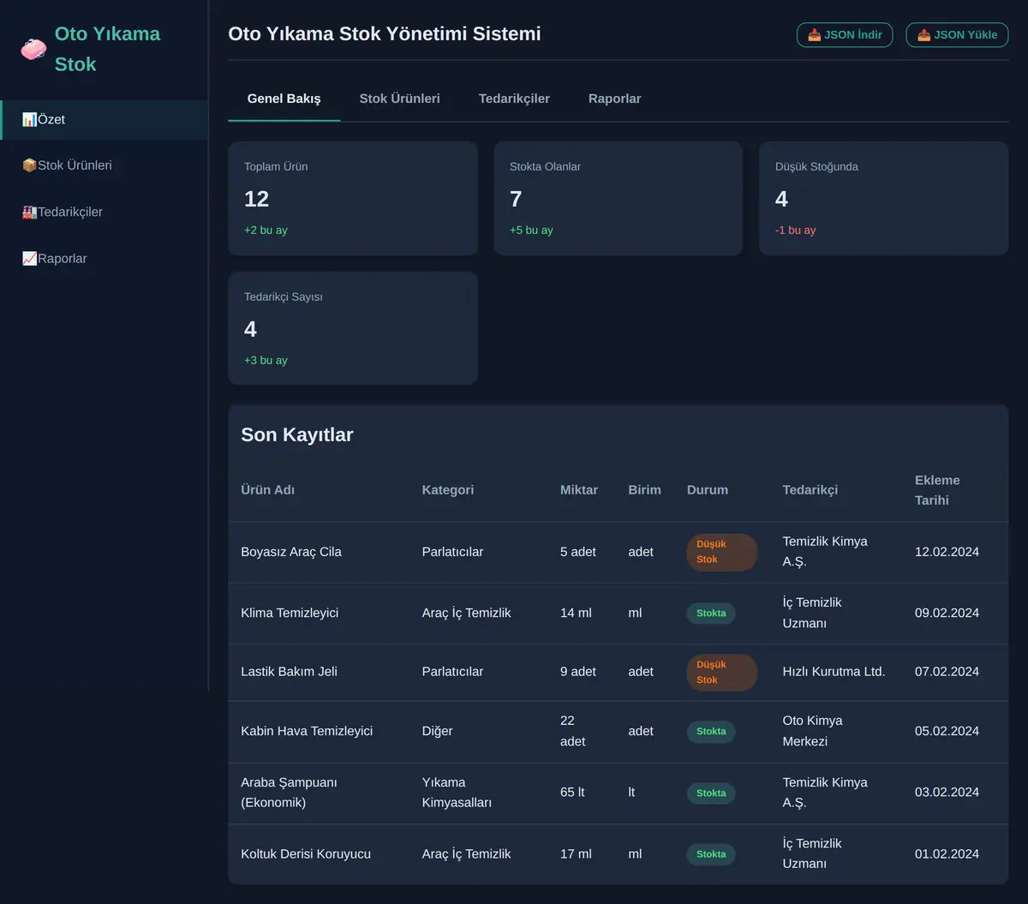This screenshot has width=1028, height=904.
Task: Click the date 12.02.2024
Action: click(947, 552)
